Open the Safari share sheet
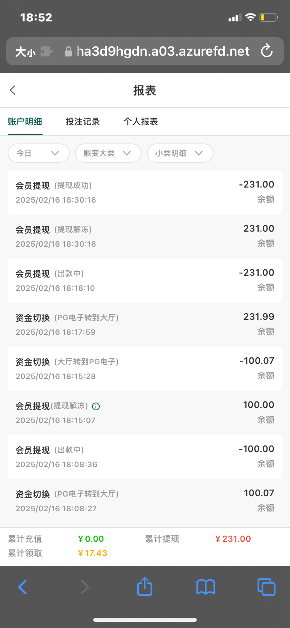290x628 pixels. pyautogui.click(x=145, y=587)
